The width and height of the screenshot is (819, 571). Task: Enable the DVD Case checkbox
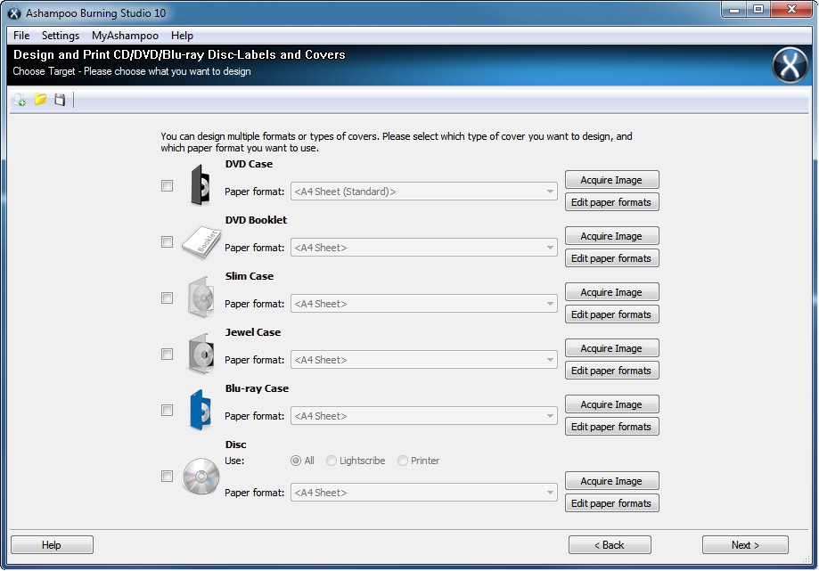167,186
